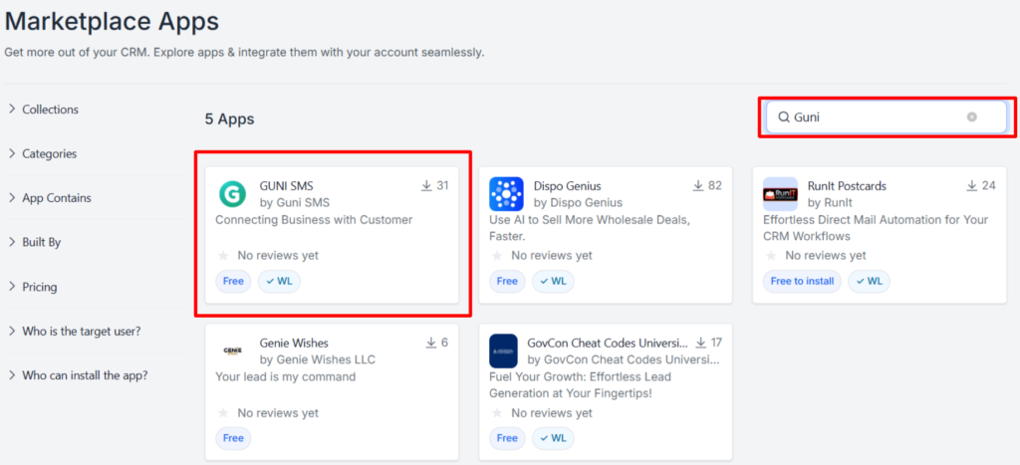The width and height of the screenshot is (1020, 465).
Task: Open the GUNI SMS app logo
Action: (232, 194)
